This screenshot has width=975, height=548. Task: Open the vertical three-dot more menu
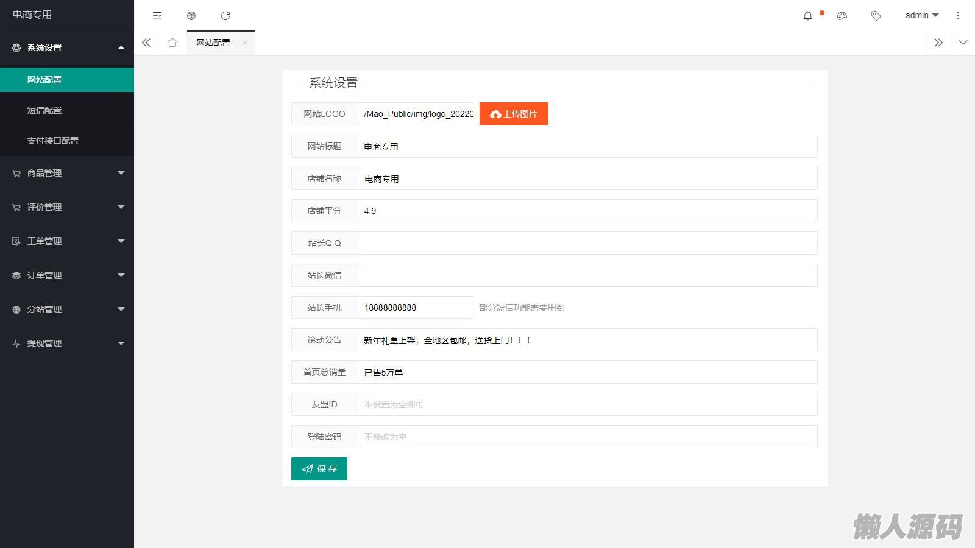pyautogui.click(x=958, y=16)
